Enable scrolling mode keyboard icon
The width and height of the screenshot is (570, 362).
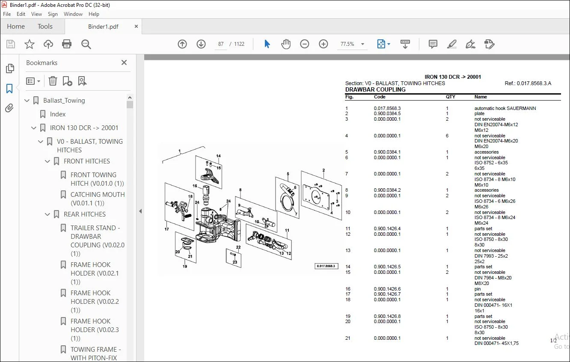[x=405, y=44]
